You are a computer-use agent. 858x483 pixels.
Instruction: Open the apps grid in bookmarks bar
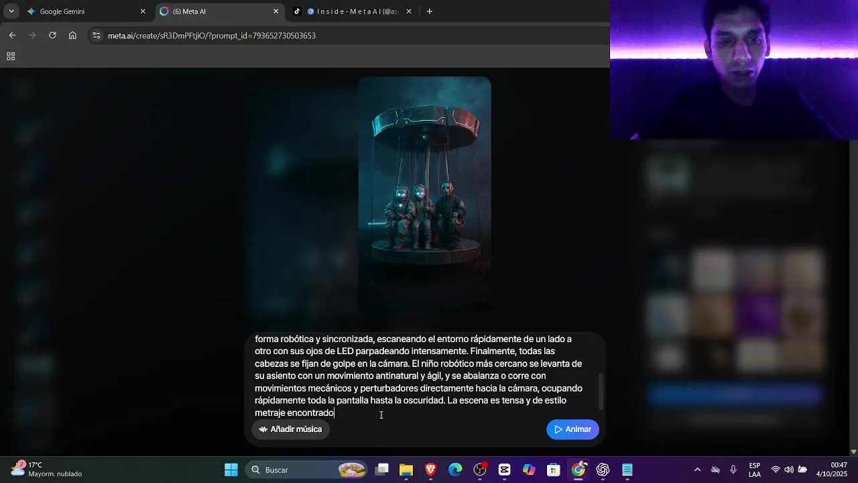(11, 57)
